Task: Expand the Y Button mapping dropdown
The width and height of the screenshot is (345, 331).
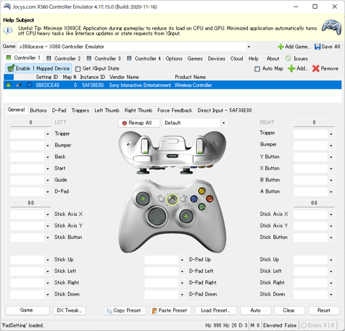Action: point(331,157)
